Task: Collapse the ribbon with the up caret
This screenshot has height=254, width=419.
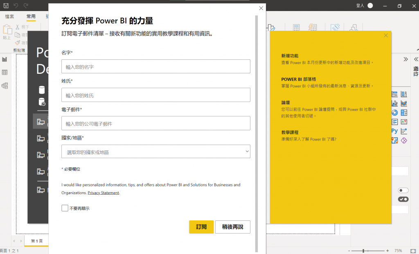Action: 417,50
